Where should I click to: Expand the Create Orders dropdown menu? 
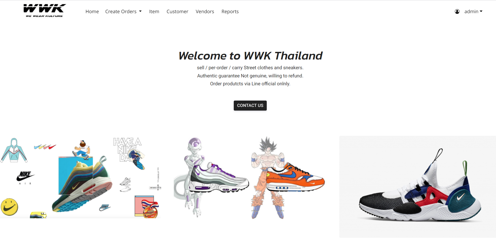(x=123, y=12)
